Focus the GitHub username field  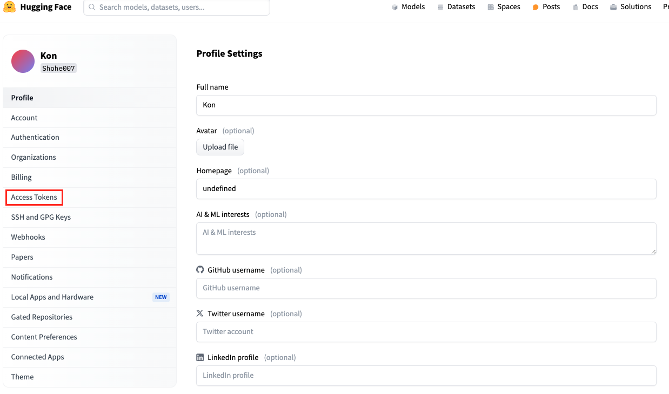pyautogui.click(x=426, y=288)
